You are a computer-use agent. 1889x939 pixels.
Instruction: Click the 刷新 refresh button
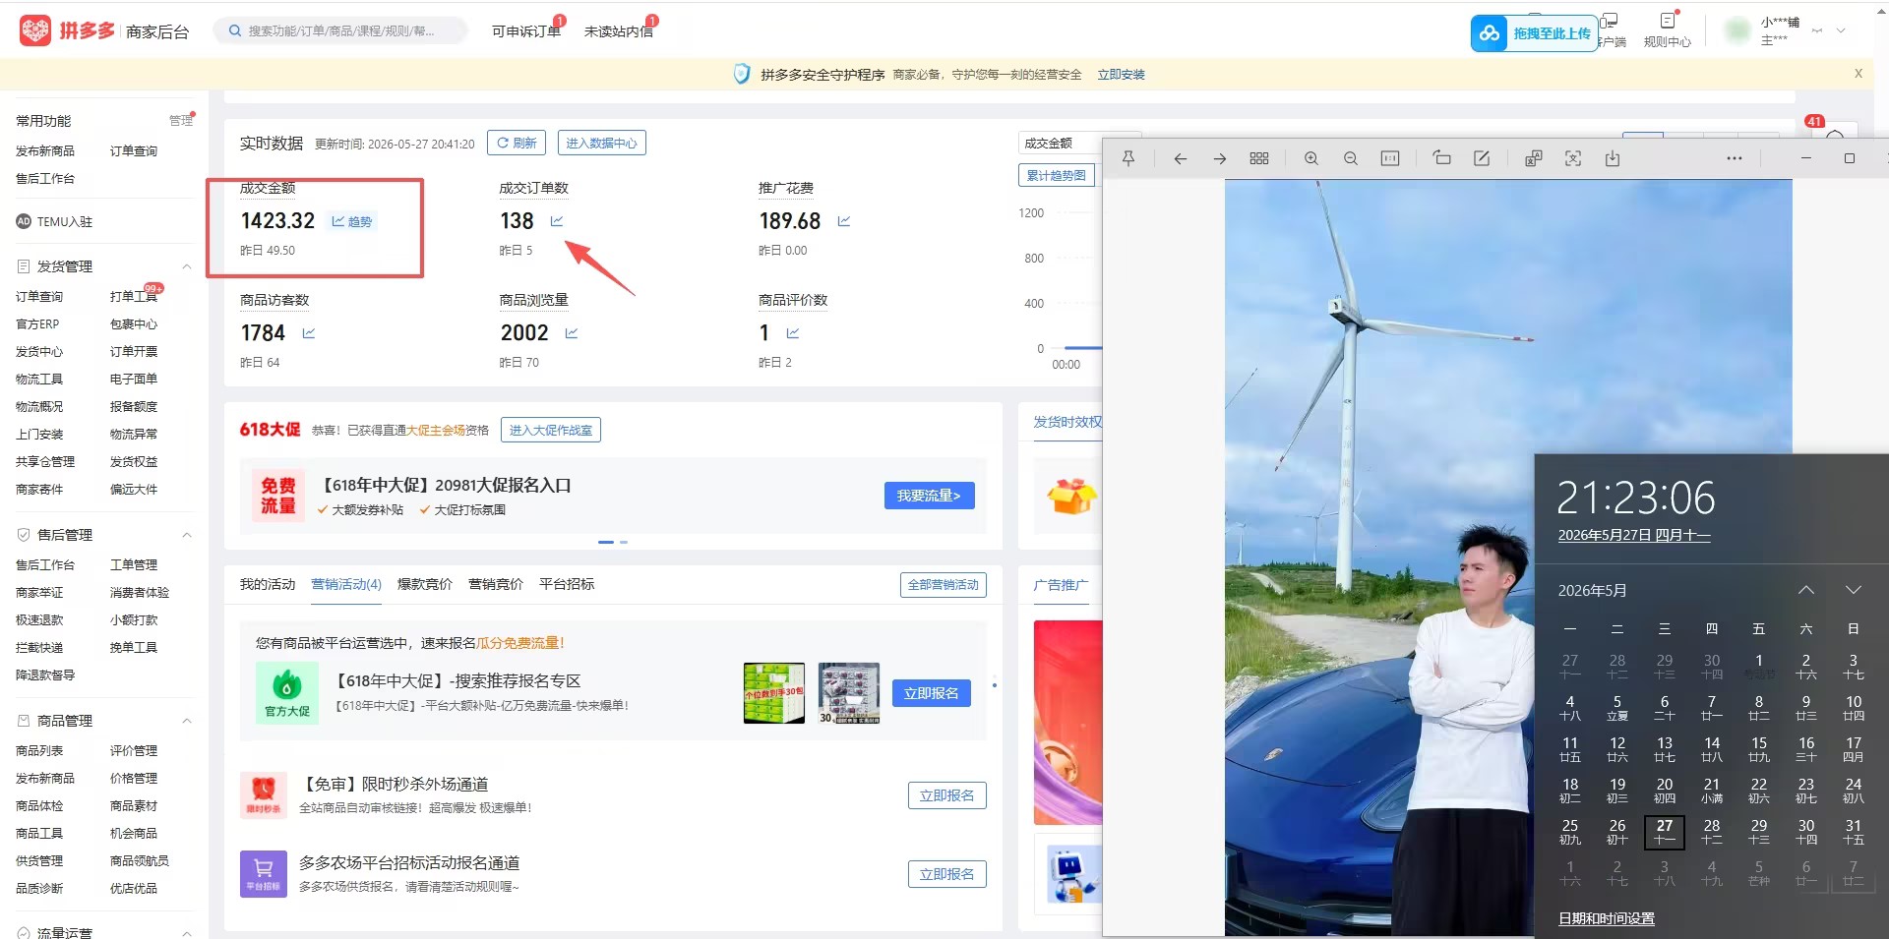tap(517, 143)
